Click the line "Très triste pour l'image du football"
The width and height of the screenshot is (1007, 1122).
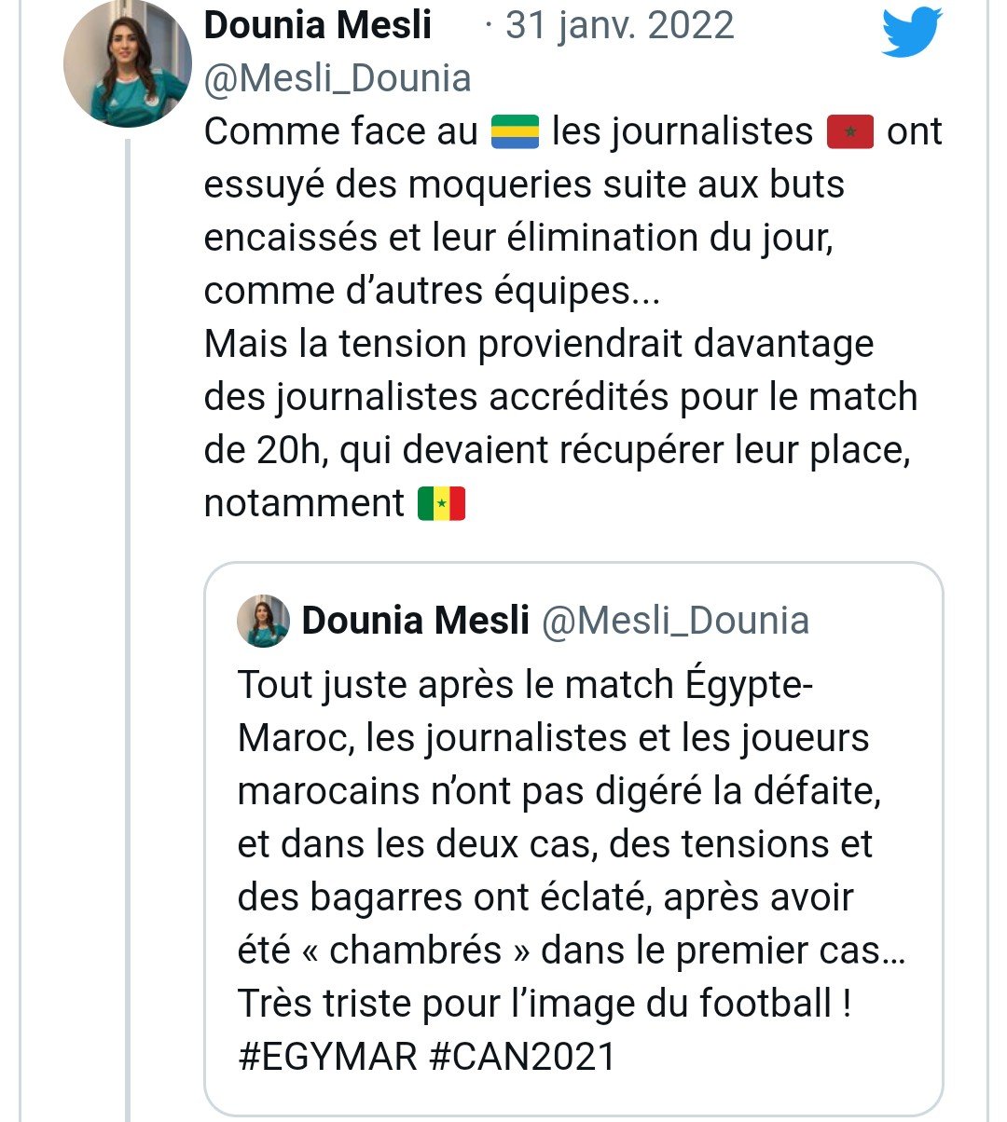(544, 1004)
